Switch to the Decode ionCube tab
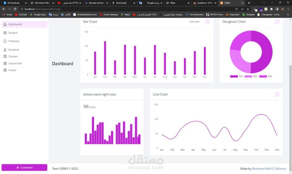Viewport: 292px width, 174px height. [96, 3]
